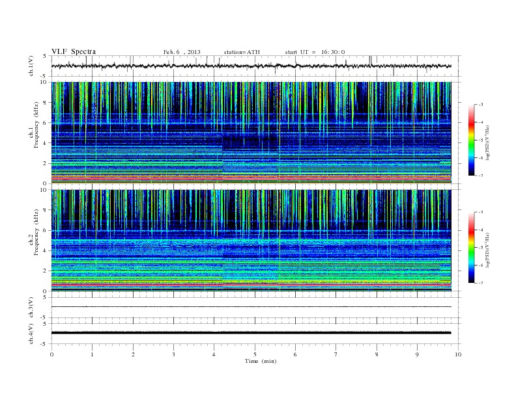Click the "-7" label on ch.2 colorbar
Viewport: 516px width, 398px height.
(x=480, y=283)
